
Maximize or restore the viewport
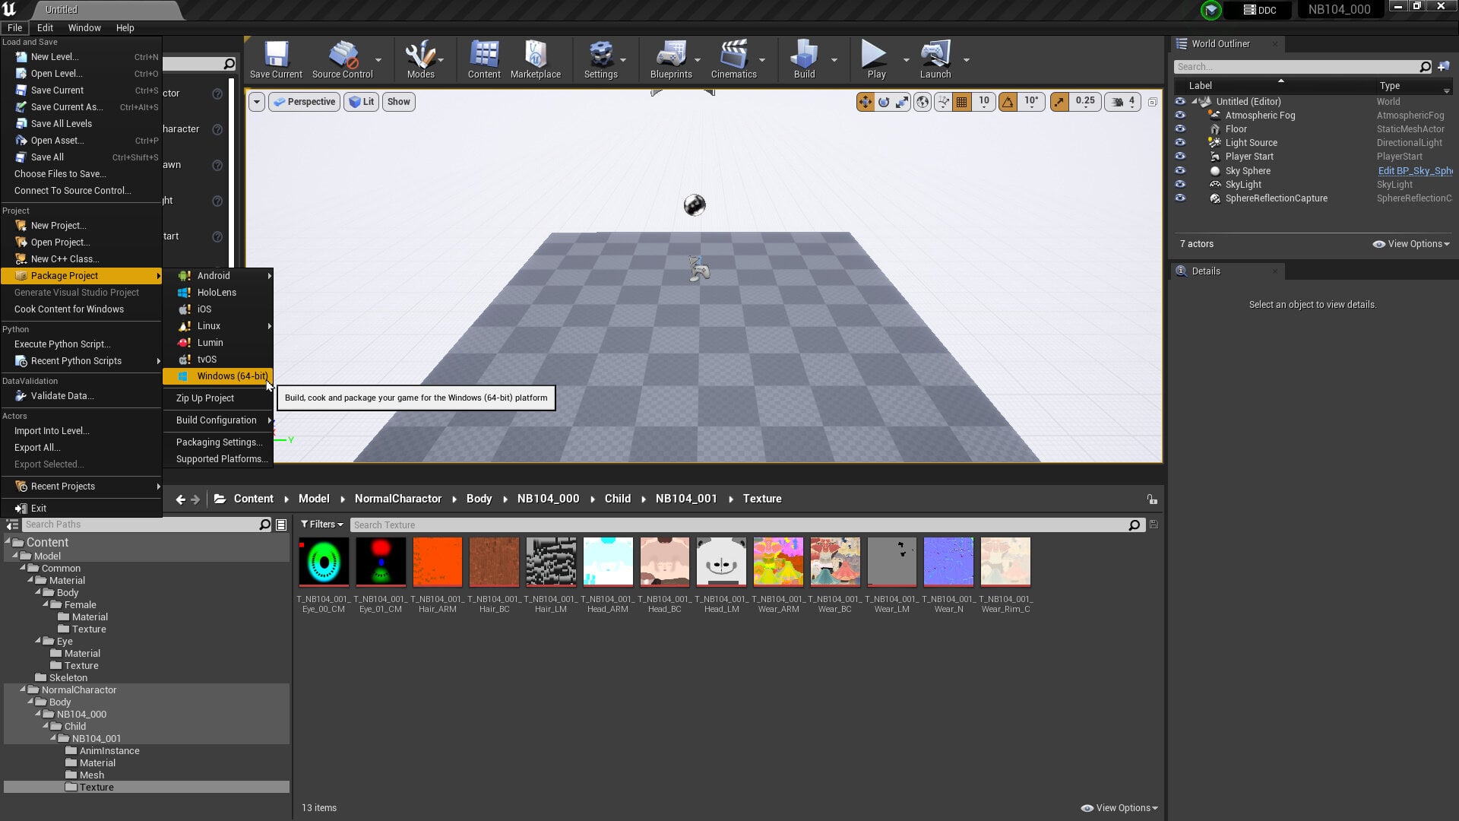(1153, 102)
